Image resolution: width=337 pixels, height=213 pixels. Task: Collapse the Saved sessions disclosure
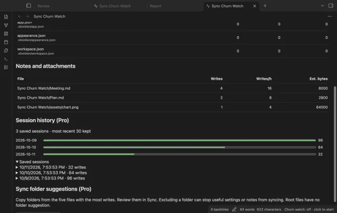pyautogui.click(x=32, y=162)
